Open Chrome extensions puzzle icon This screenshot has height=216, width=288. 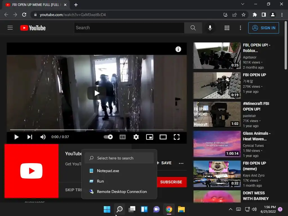(x=255, y=15)
